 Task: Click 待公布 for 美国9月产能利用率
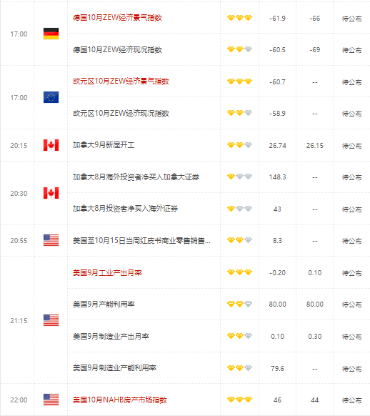[351, 304]
